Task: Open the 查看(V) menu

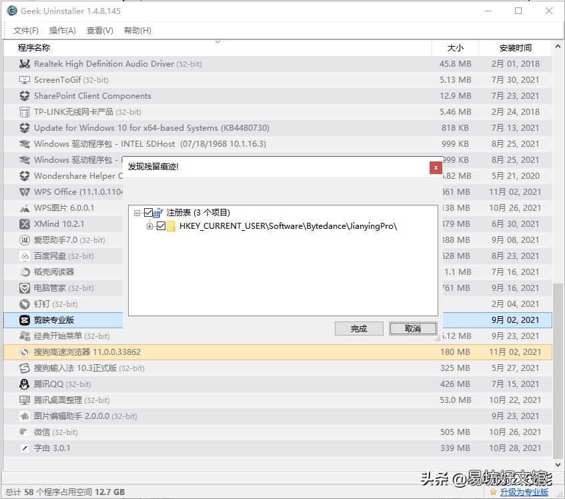Action: [x=100, y=31]
